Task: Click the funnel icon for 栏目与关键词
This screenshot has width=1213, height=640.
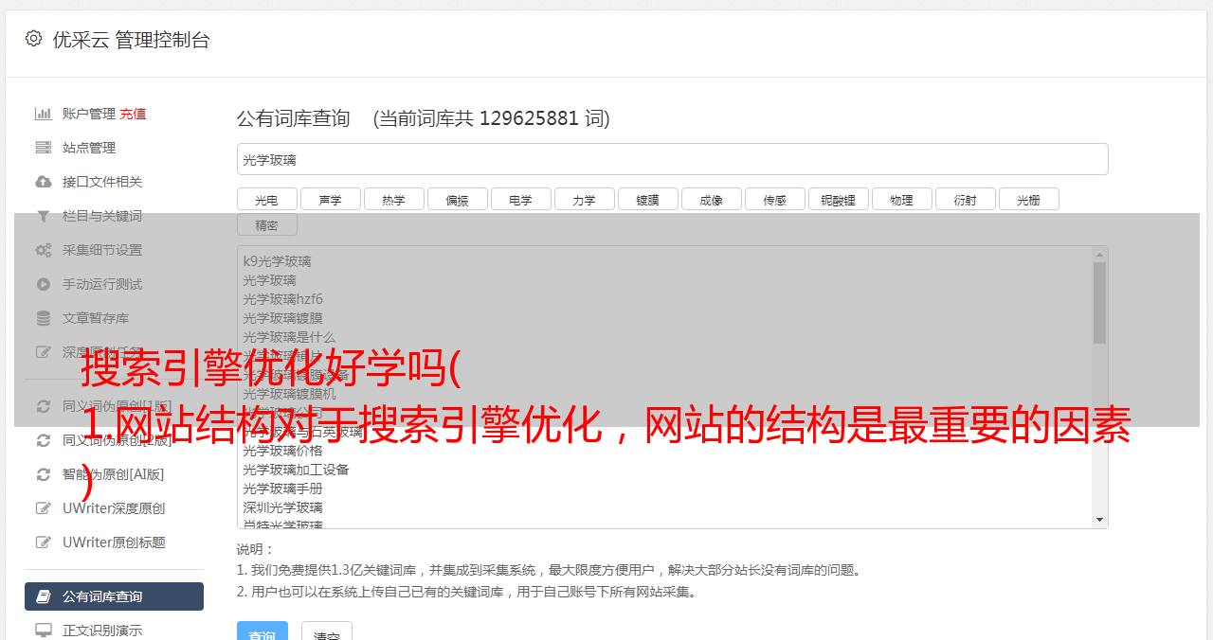Action: 43,216
